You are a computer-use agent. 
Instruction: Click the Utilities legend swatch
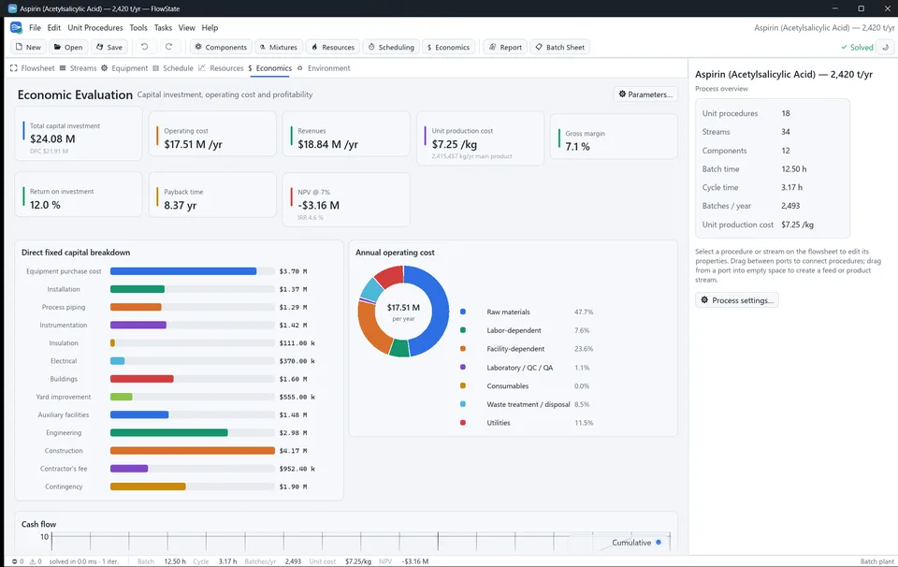click(463, 422)
